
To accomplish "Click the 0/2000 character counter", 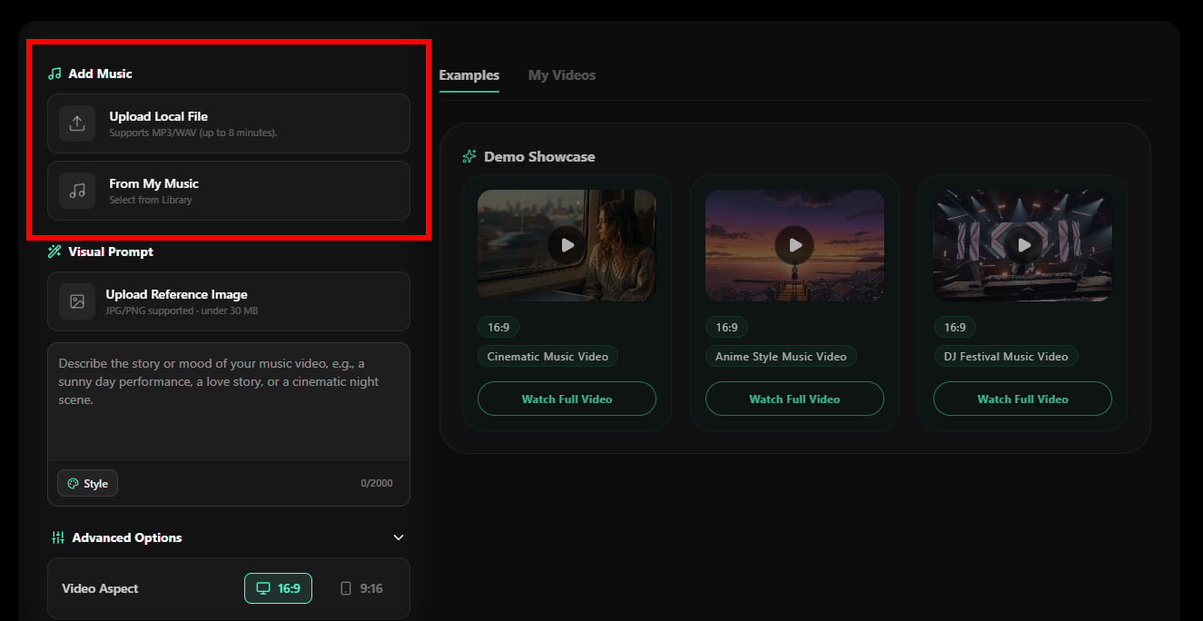I will pyautogui.click(x=377, y=483).
